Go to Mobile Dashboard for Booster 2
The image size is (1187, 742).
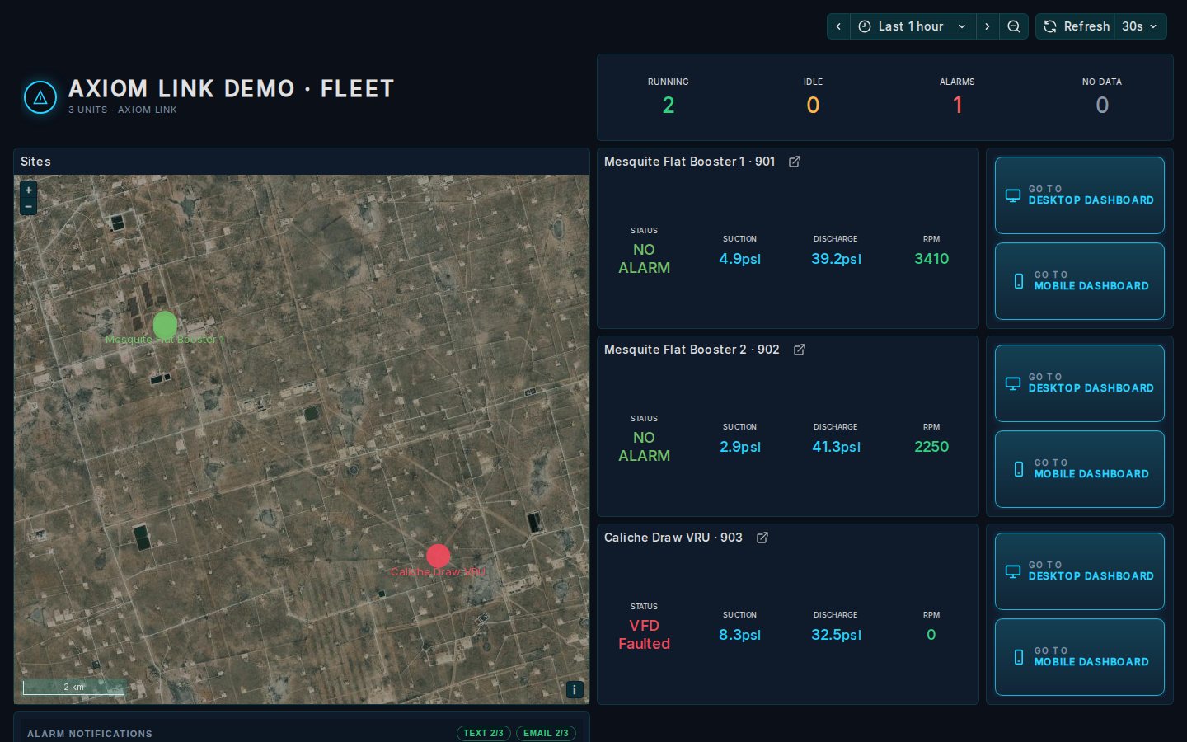click(1080, 469)
